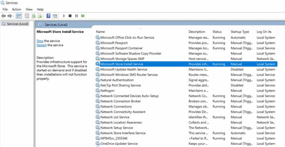The width and height of the screenshot is (285, 147).
Task: Click gear icon of Natural Authentication
Action: click(98, 80)
